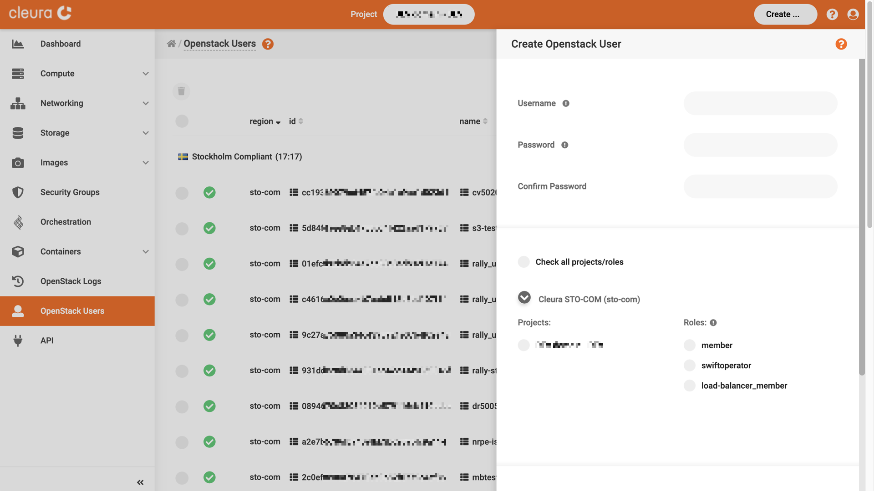Select the row with id c461
The width and height of the screenshot is (874, 491).
pos(182,300)
